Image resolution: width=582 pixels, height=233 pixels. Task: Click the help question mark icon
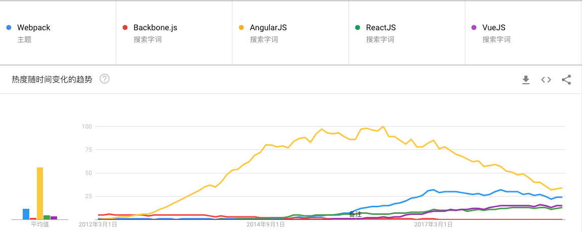(x=105, y=79)
